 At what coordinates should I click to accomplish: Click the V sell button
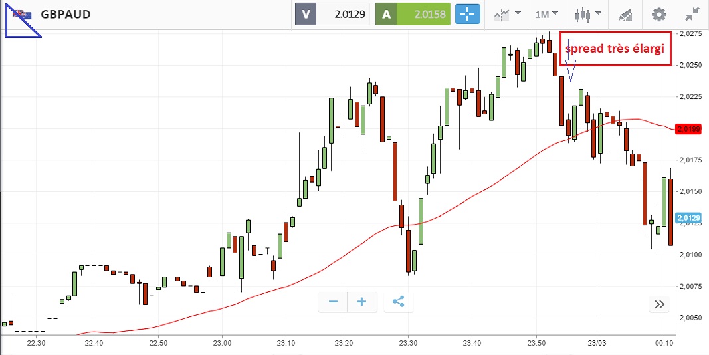point(306,14)
